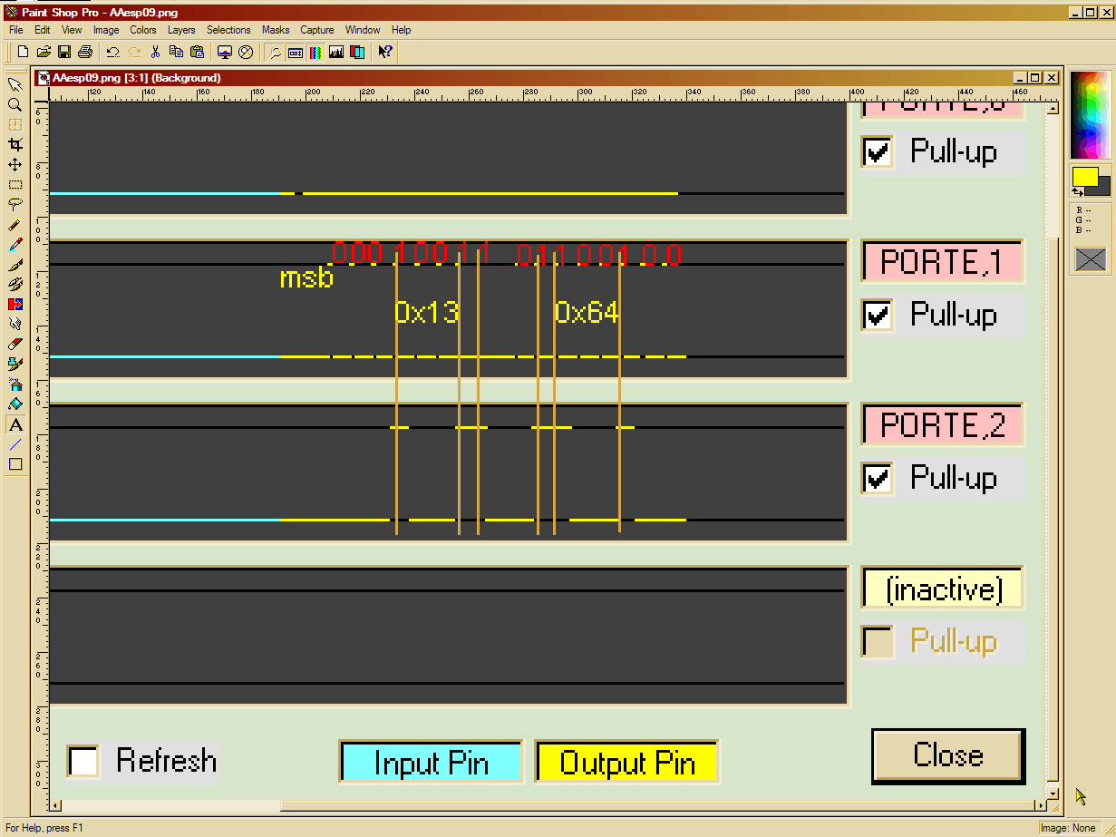Create a new image with New icon

24,52
